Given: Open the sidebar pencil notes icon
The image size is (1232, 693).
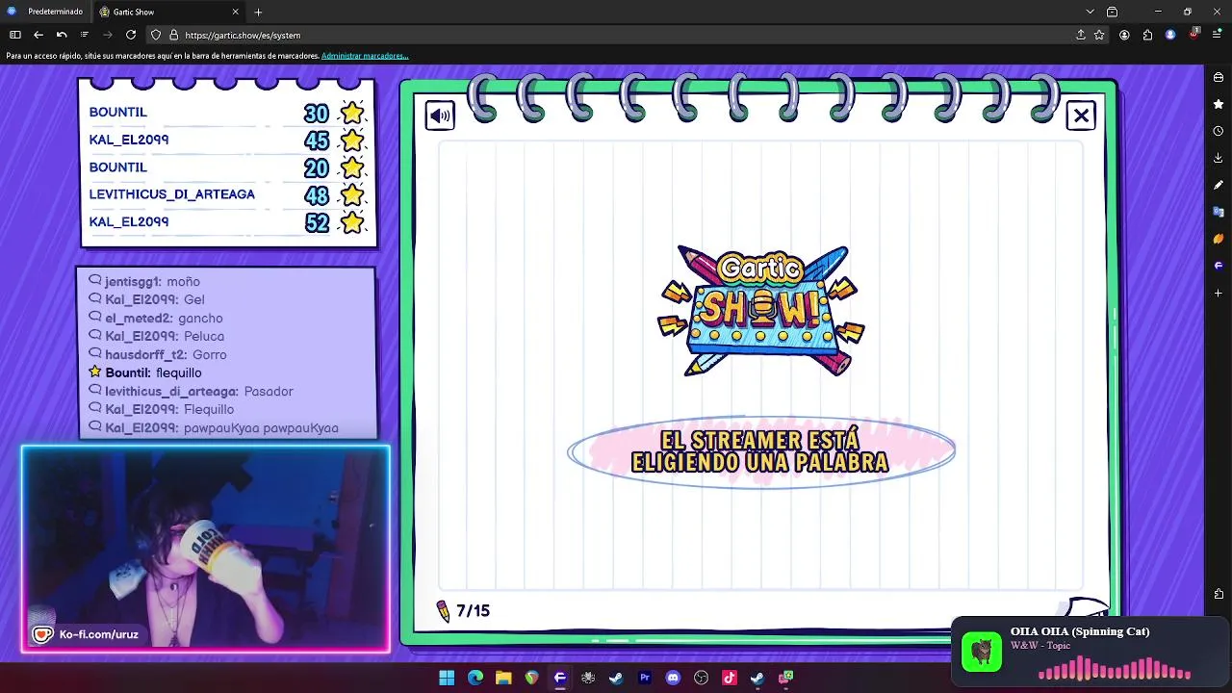Looking at the screenshot, I should pyautogui.click(x=1219, y=185).
